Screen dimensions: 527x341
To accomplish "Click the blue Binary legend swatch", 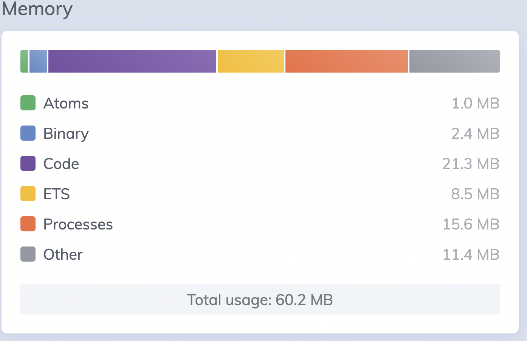I will [28, 133].
